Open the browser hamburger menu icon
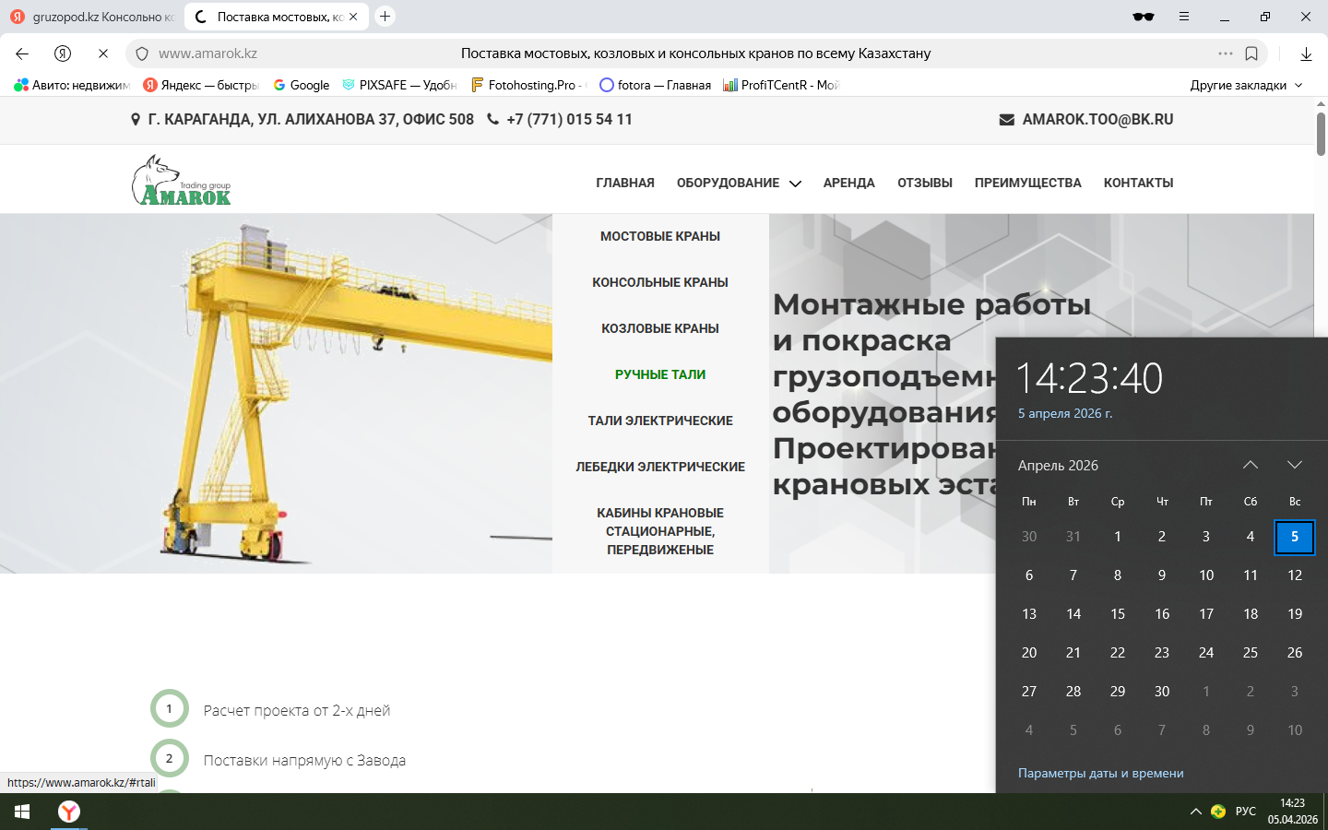 1184,17
